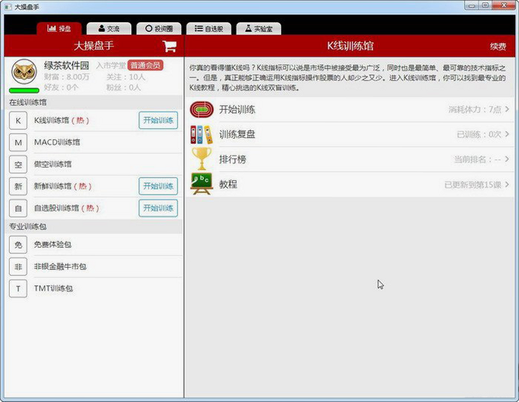Switch to the 操盘 tab
519x402 pixels.
pos(59,29)
